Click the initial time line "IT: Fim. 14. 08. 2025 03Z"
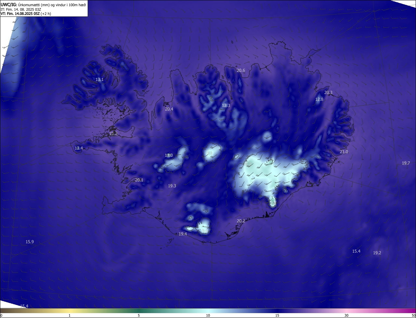The width and height of the screenshot is (416, 318). (21, 9)
